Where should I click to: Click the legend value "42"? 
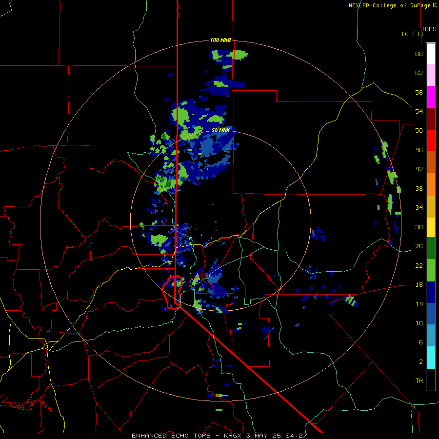[x=419, y=169]
